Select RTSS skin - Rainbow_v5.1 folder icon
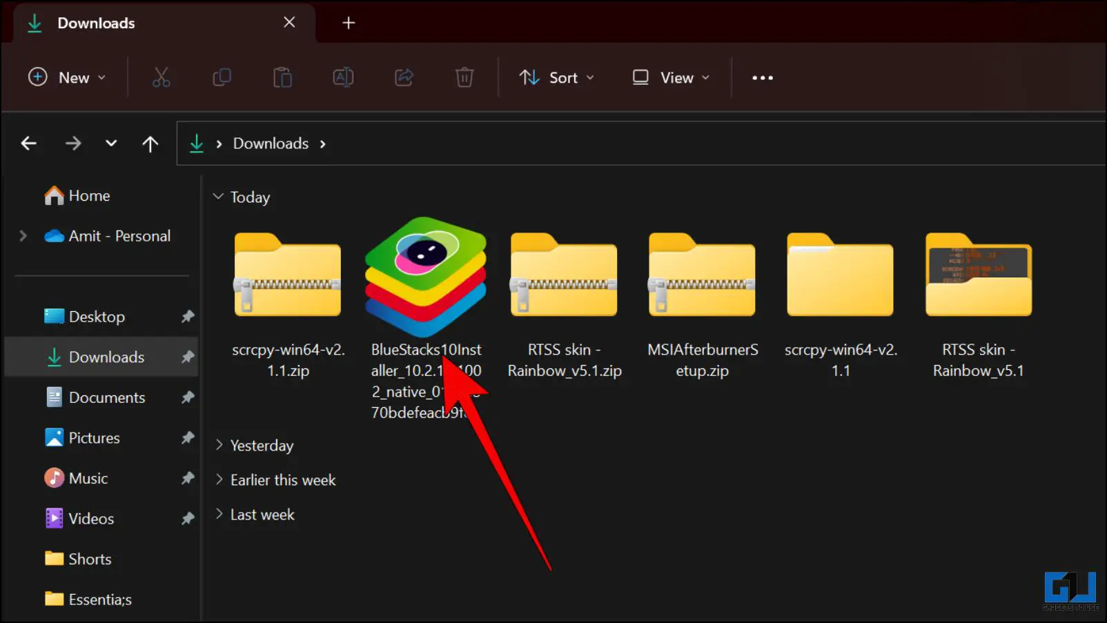 click(x=979, y=275)
